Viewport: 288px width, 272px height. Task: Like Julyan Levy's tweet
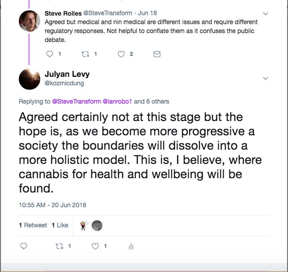coord(95,246)
